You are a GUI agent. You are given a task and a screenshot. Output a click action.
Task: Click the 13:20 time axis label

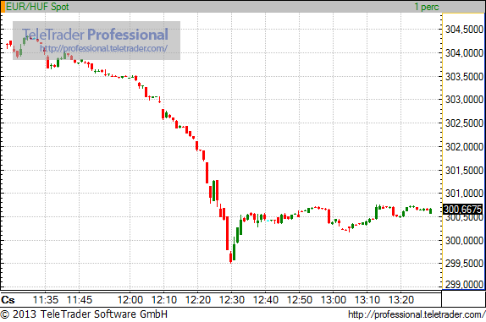[401, 300]
